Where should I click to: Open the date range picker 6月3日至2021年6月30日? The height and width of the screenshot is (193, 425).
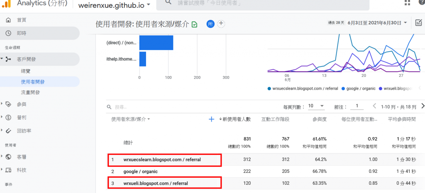click(x=377, y=23)
